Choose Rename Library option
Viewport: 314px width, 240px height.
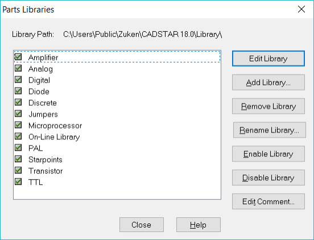(x=269, y=130)
